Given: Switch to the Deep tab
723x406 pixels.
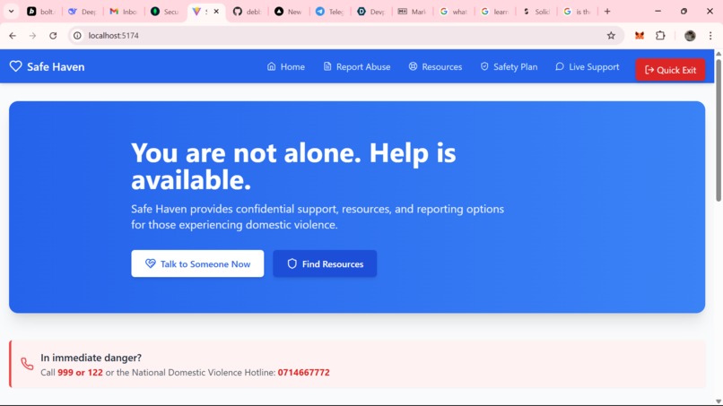Looking at the screenshot, I should pos(83,12).
